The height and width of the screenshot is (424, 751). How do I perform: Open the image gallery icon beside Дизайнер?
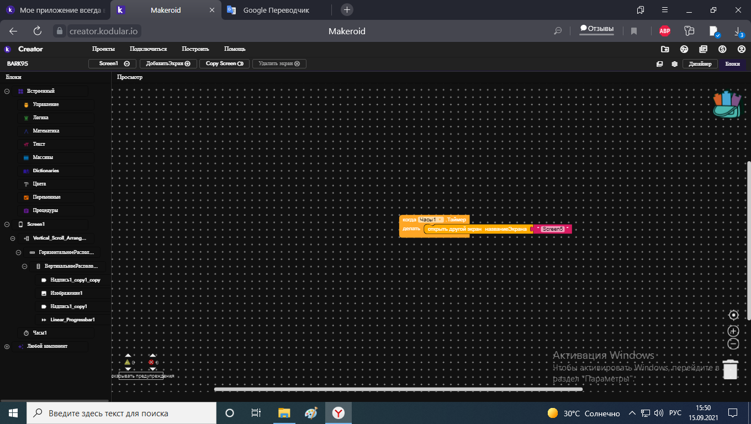pyautogui.click(x=659, y=64)
